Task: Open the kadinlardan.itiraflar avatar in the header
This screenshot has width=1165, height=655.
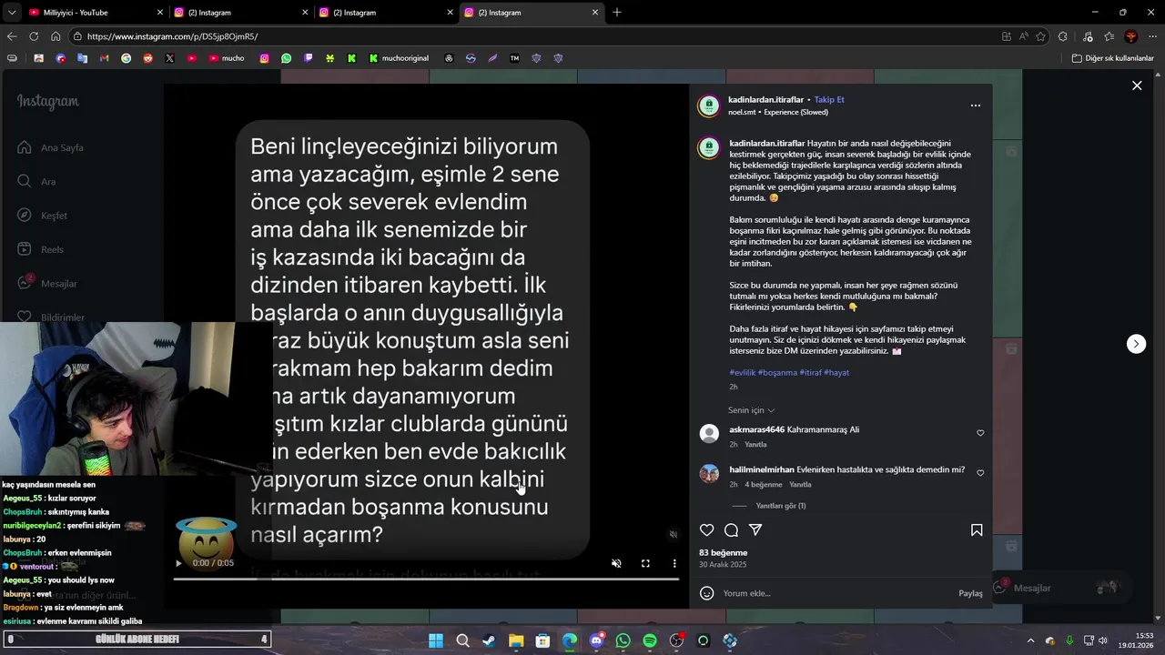Action: (709, 106)
